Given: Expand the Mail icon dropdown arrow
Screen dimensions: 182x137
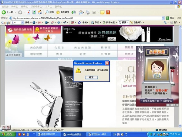Looking at the screenshot, I should [84, 12].
